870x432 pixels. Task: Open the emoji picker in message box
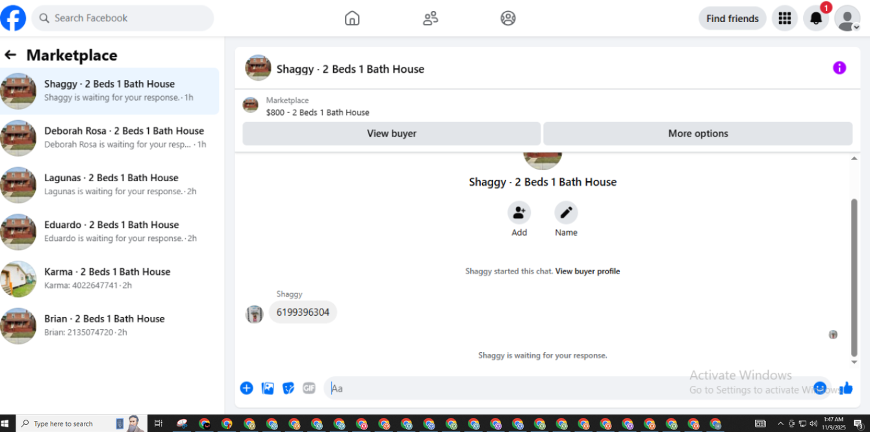click(820, 388)
